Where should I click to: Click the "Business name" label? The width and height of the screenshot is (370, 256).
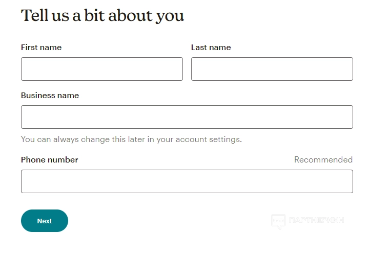50,96
